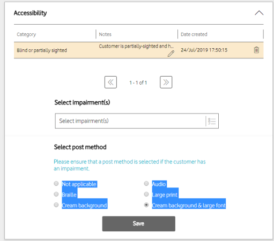Screen dimensions: 274x241
Task: Click the Notes column header
Action: tap(105, 34)
